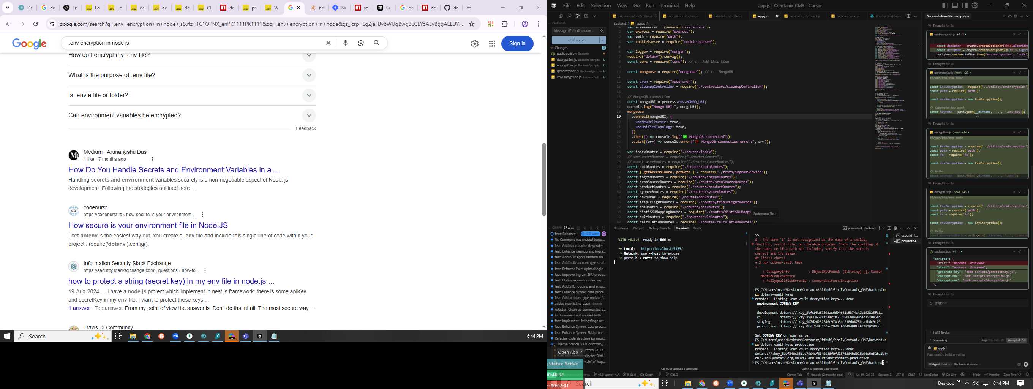Viewport: 1033px width, 389px height.
Task: Toggle AI pane layout icon in Cursor
Action: 965,6
